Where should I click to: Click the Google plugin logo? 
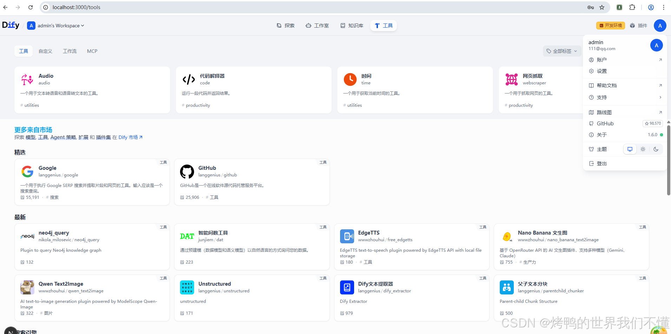pos(27,172)
